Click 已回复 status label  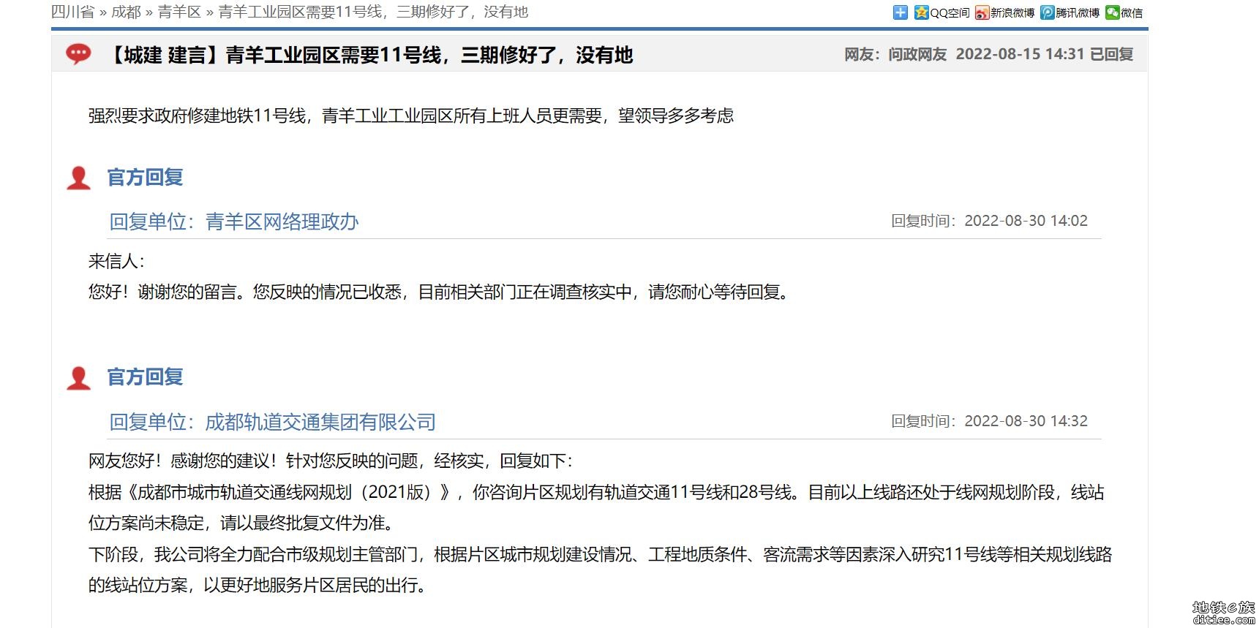click(x=1111, y=54)
